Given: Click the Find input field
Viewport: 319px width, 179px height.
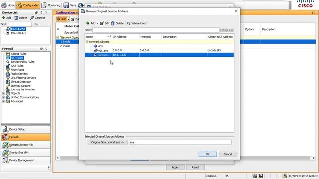Looking at the screenshot, I should click(x=20, y=24).
